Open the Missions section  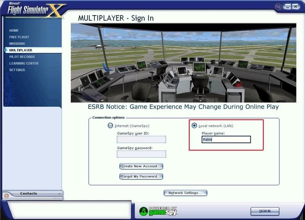(x=17, y=44)
